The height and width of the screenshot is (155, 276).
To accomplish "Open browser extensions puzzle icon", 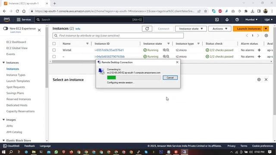I will tap(246, 11).
